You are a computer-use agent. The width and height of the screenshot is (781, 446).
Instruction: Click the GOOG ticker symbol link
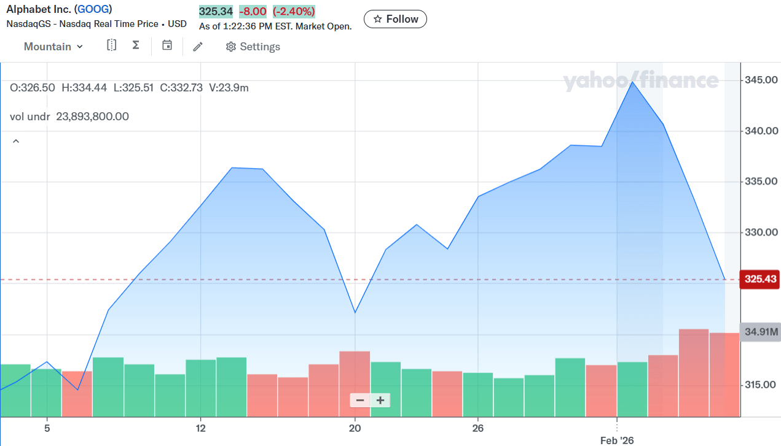pyautogui.click(x=93, y=9)
